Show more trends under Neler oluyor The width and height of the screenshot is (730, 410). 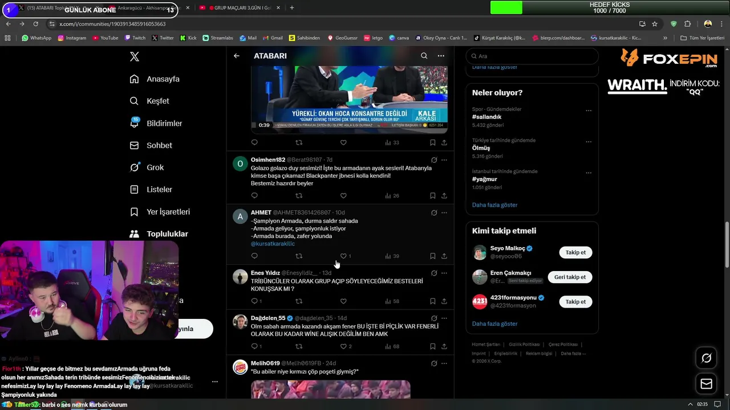pos(494,205)
